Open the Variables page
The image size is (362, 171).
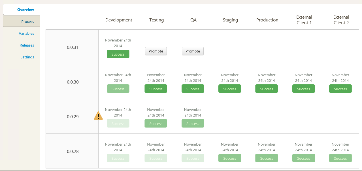click(26, 33)
